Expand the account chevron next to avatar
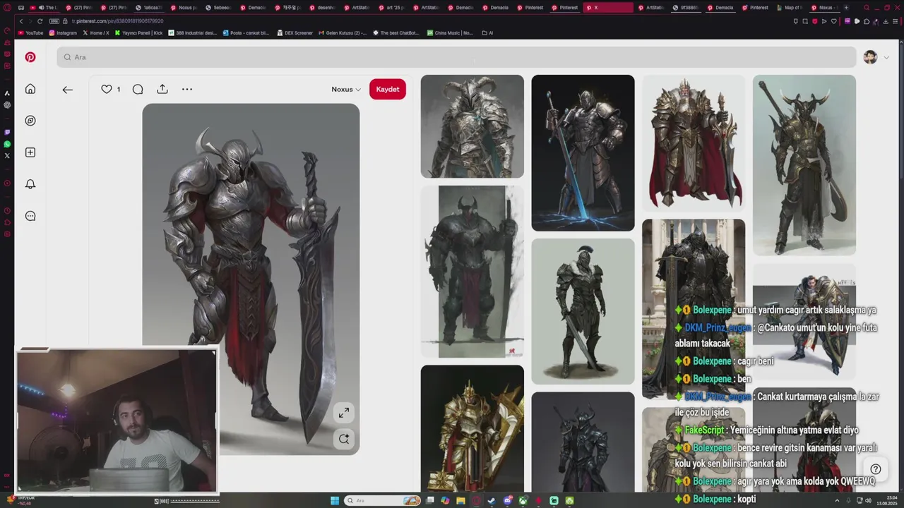Image resolution: width=904 pixels, height=508 pixels. [x=886, y=58]
